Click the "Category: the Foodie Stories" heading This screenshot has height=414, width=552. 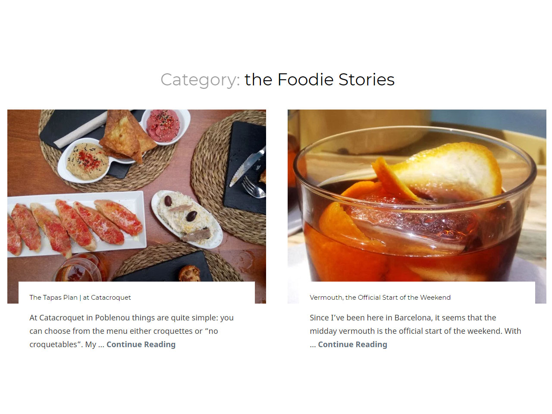coord(277,80)
